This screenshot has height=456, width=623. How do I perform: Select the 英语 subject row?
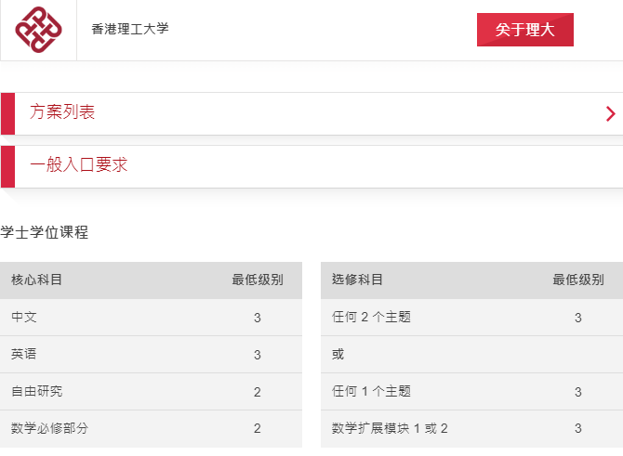pyautogui.click(x=151, y=355)
